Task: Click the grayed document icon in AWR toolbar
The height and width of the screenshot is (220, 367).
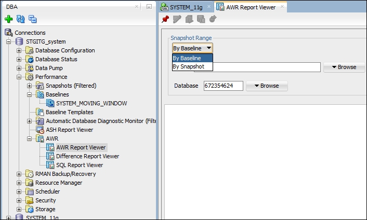Action: point(189,19)
